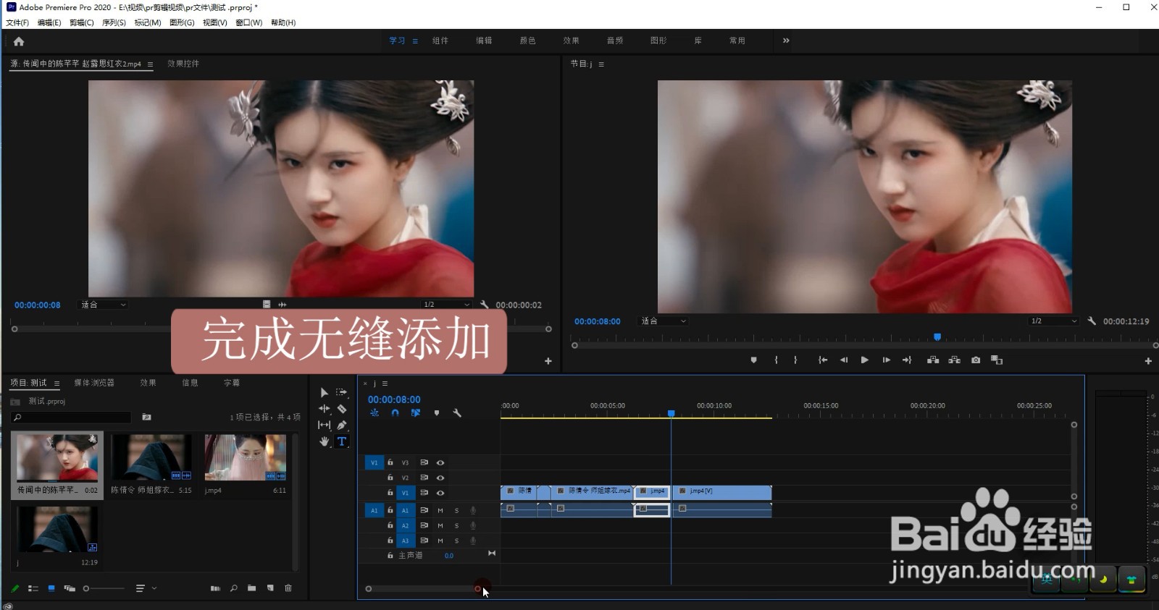This screenshot has width=1159, height=610.
Task: Click Program Monitor Extract button
Action: coord(955,360)
